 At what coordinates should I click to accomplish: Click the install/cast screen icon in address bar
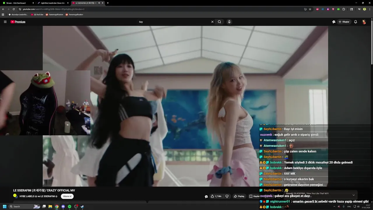coord(305,9)
